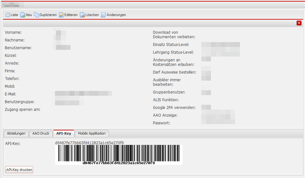Click the Google 2FA verwenden value
This screenshot has height=178, width=305.
coord(206,107)
